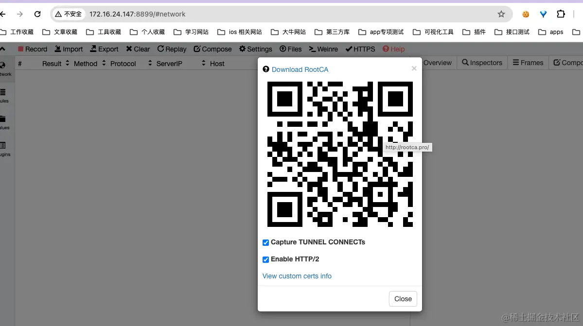
Task: Sort by the Result column
Action: [x=55, y=64]
